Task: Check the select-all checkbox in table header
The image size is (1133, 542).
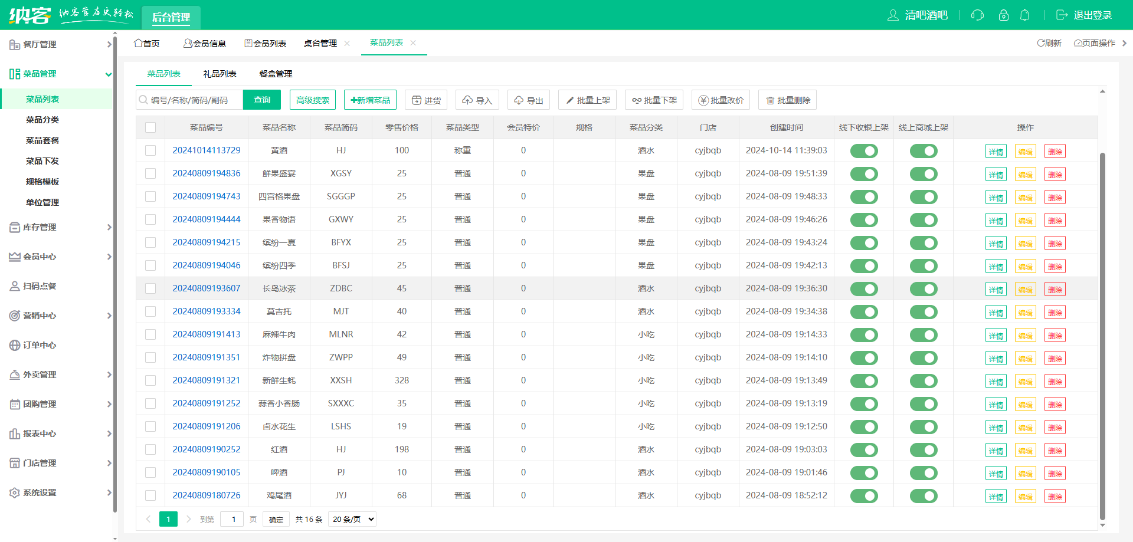Action: (150, 127)
